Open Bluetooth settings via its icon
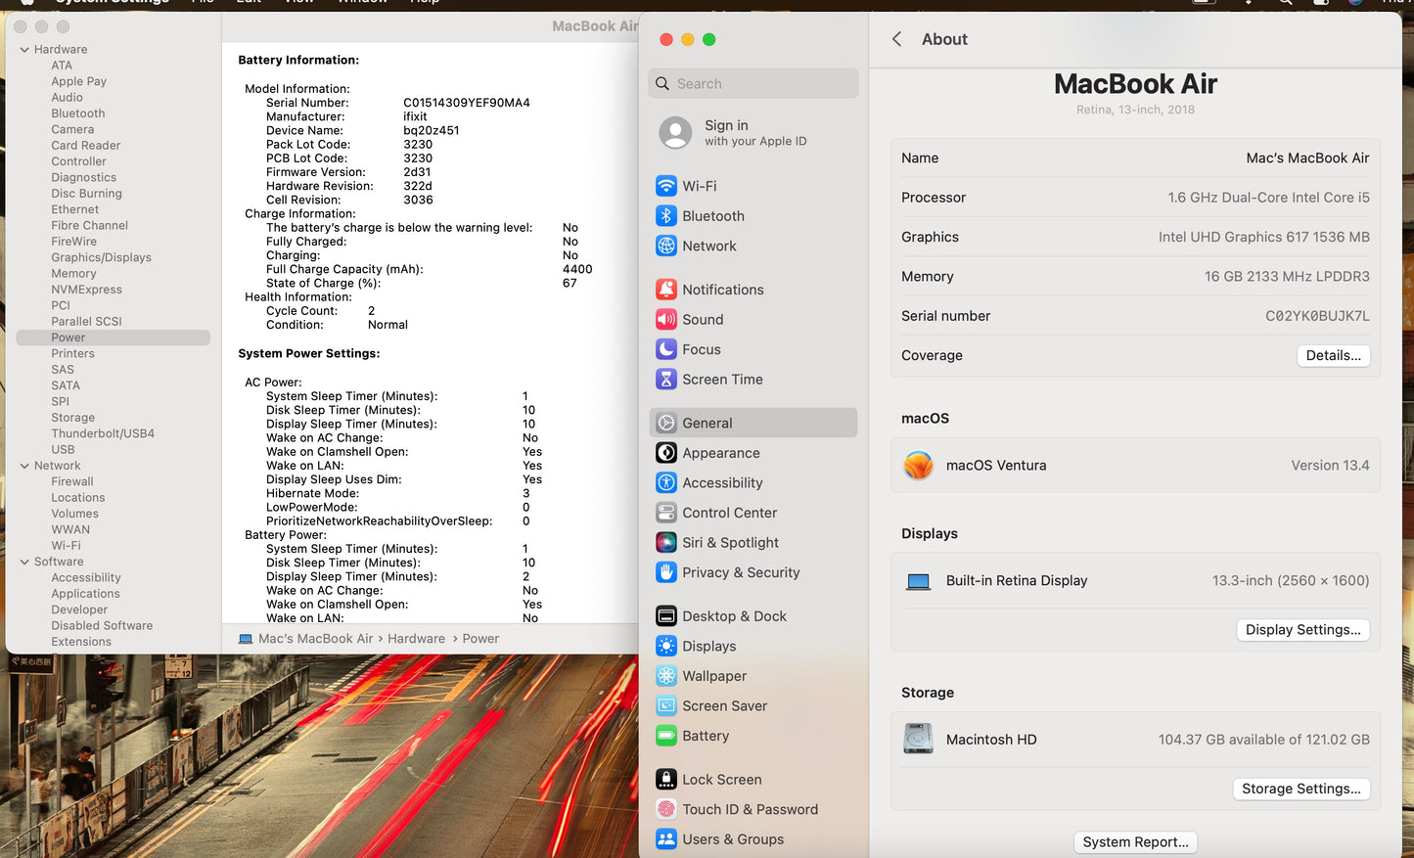Screen dimensions: 1414x858 point(666,216)
